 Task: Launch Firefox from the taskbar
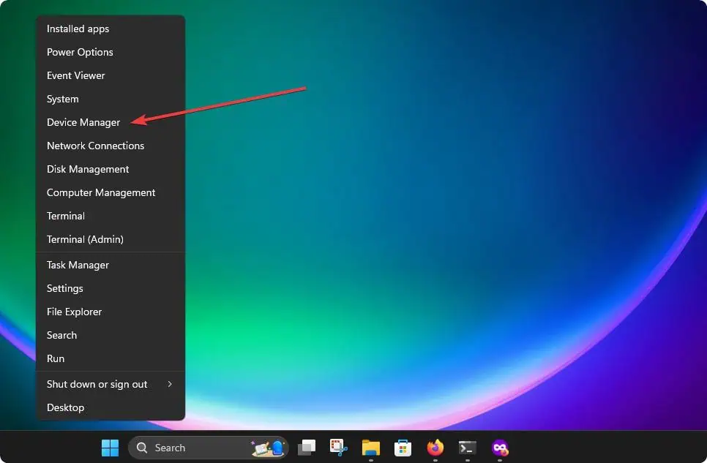pyautogui.click(x=435, y=448)
